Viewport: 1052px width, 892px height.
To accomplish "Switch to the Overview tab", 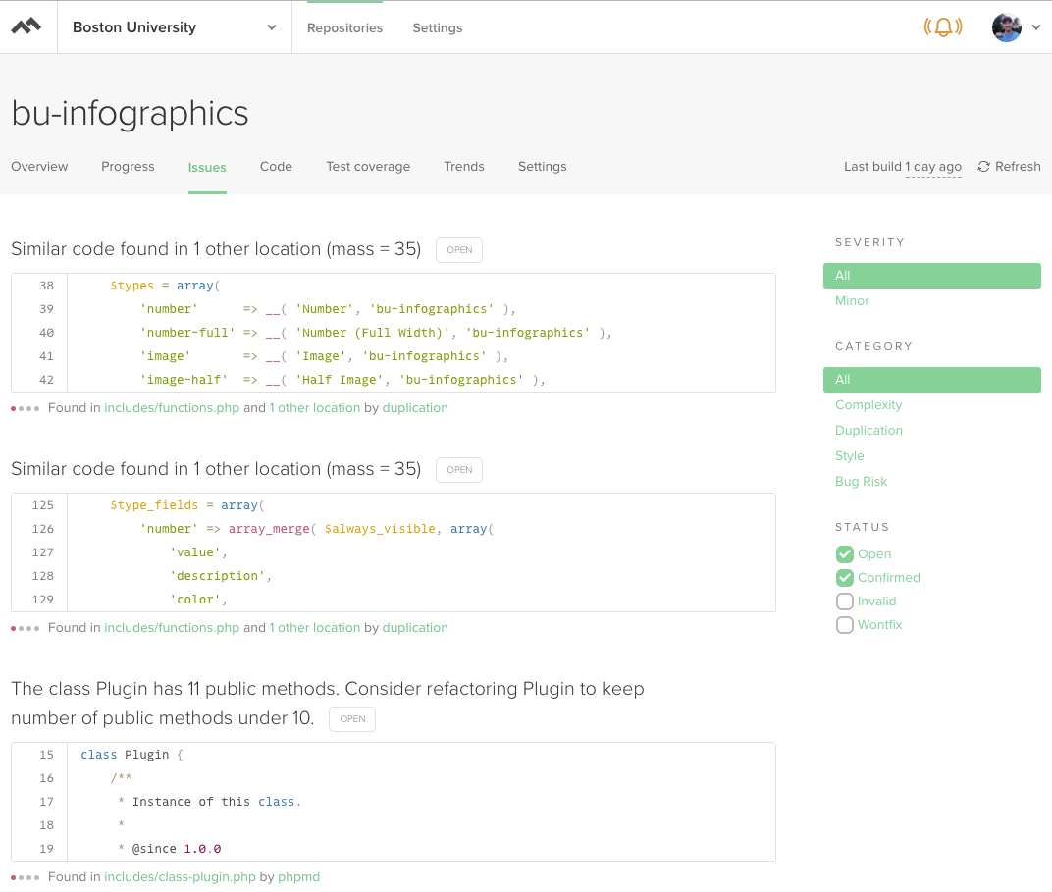I will [x=39, y=166].
